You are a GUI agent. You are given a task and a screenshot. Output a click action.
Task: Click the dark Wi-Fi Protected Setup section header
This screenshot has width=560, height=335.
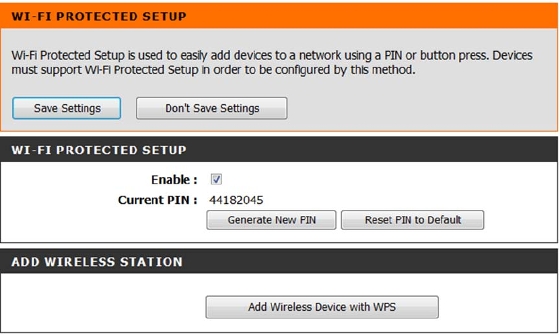click(98, 150)
